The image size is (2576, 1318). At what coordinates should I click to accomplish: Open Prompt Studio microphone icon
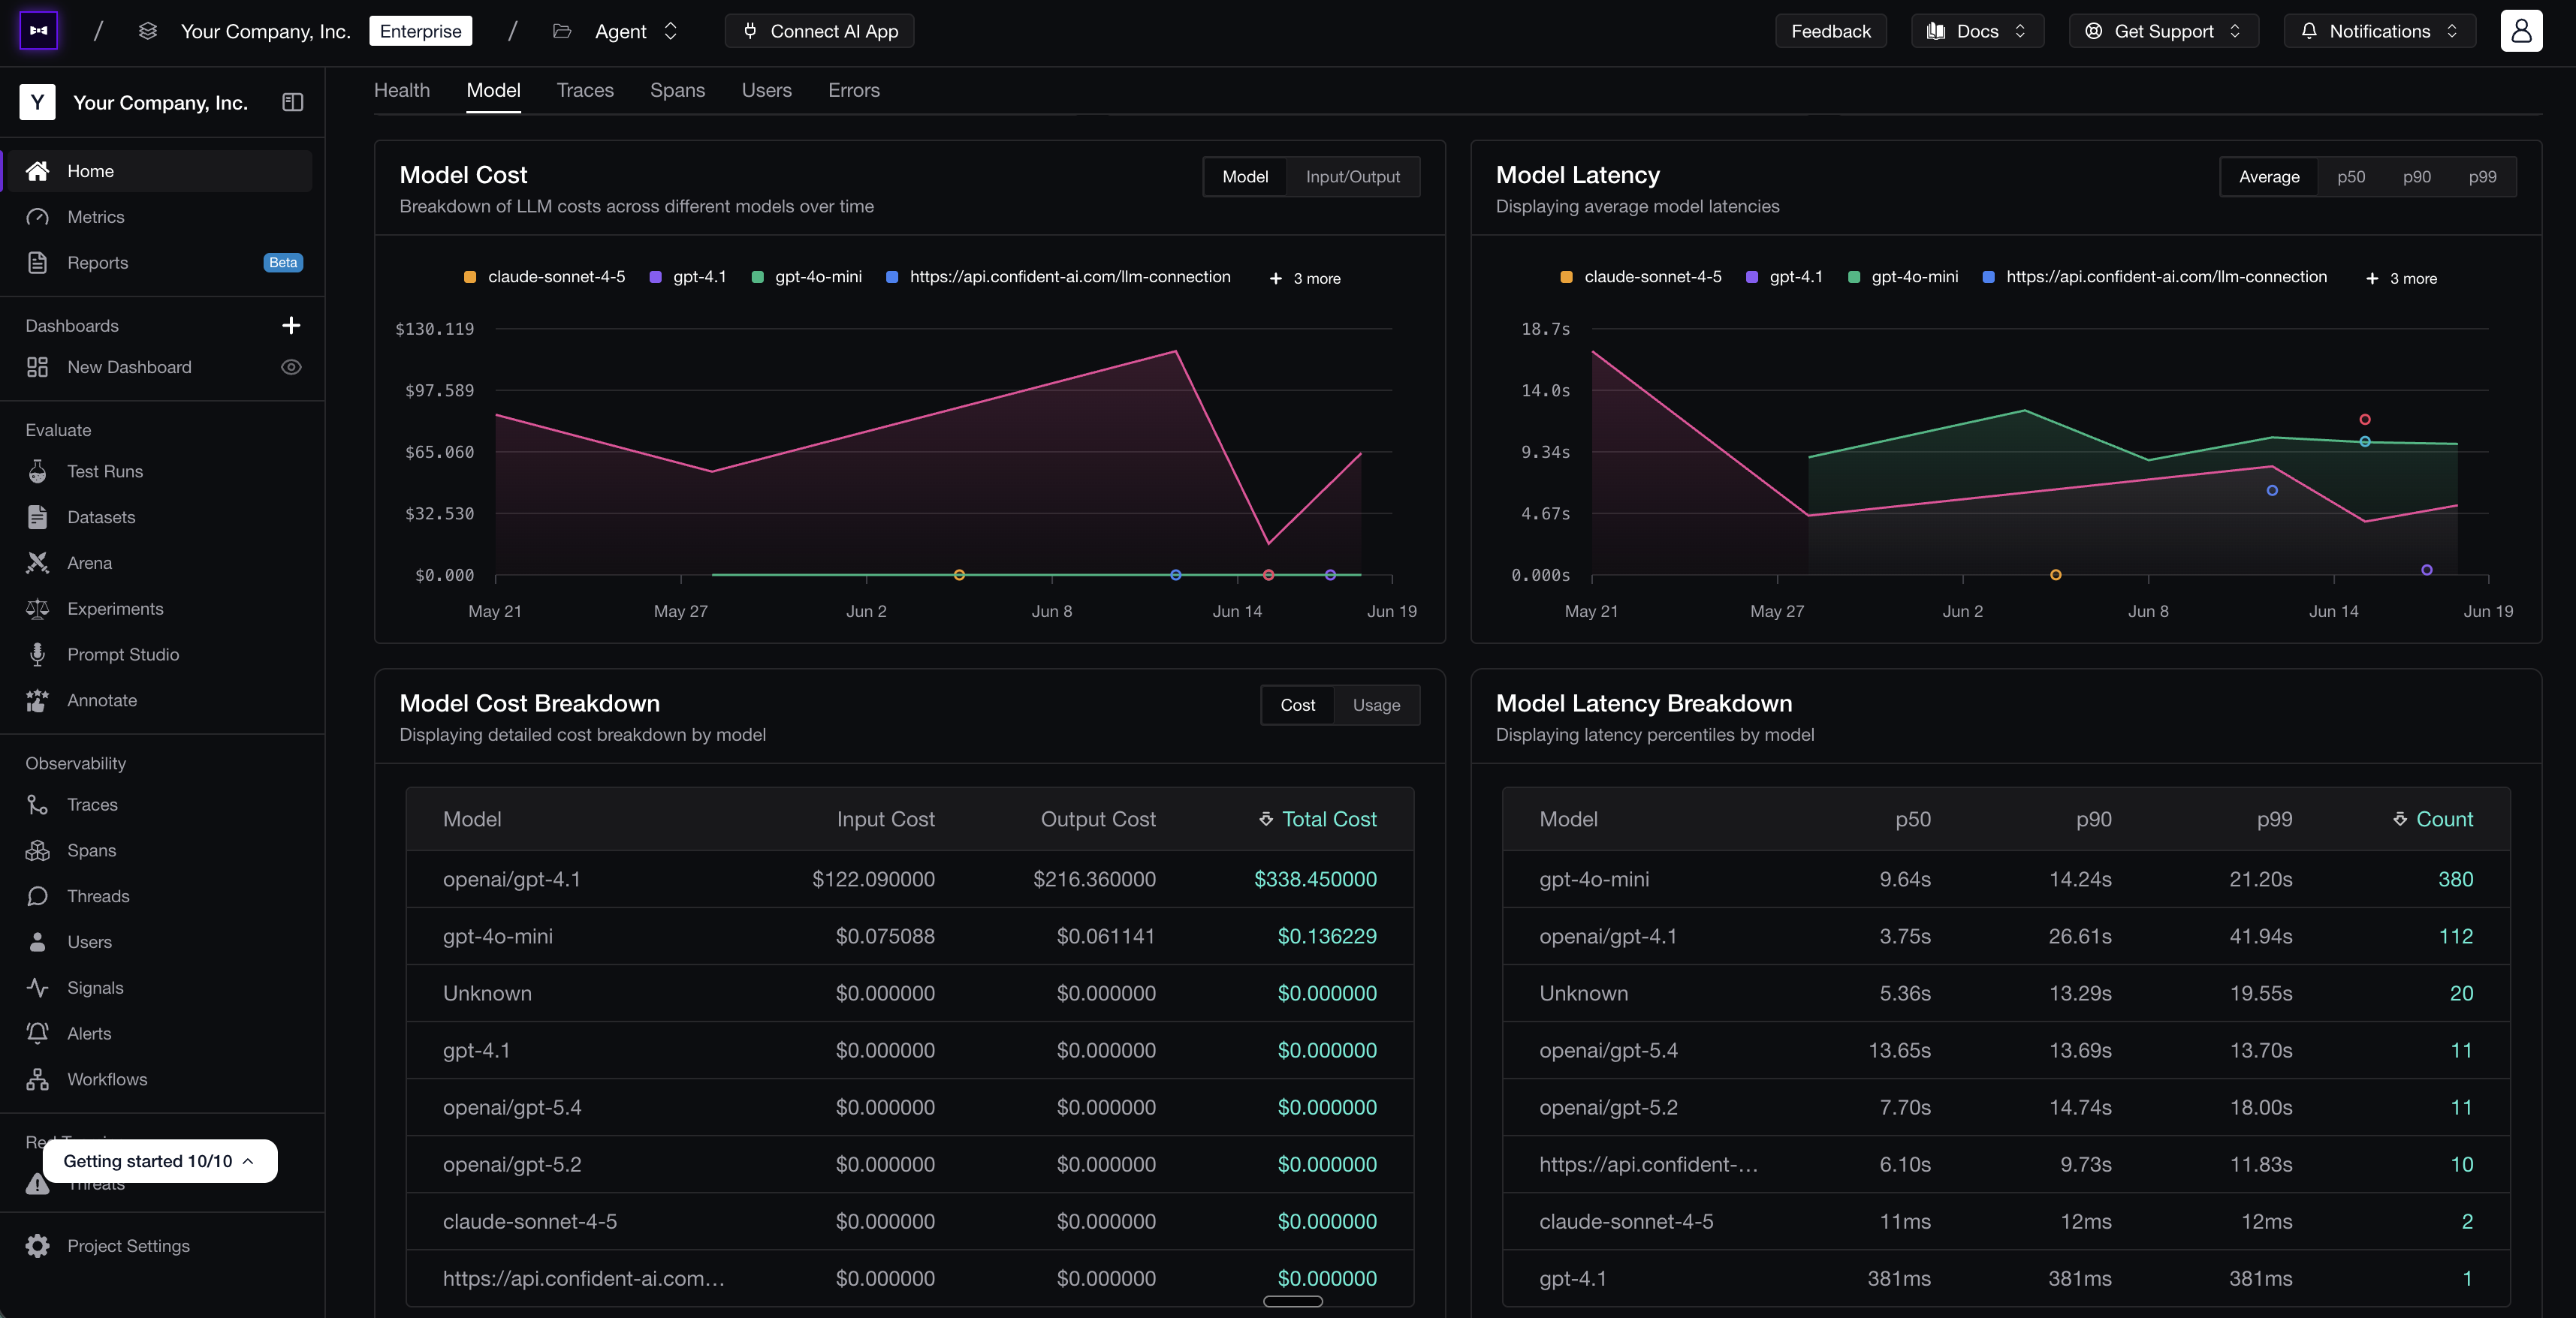point(37,654)
